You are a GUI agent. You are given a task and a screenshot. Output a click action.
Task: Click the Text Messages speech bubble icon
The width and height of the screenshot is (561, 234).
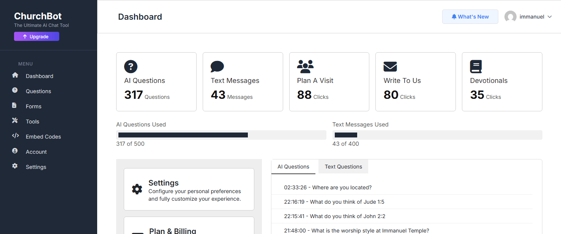click(217, 67)
